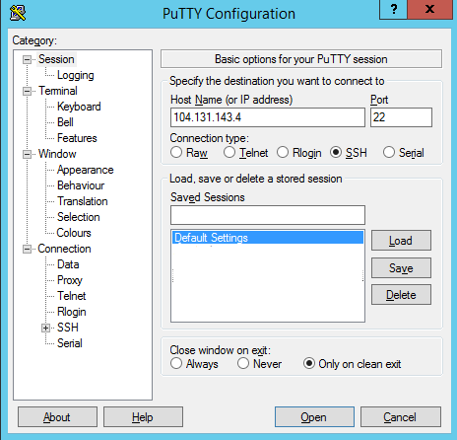Open the Telnet category in tree
This screenshot has height=440, width=457.
point(71,296)
